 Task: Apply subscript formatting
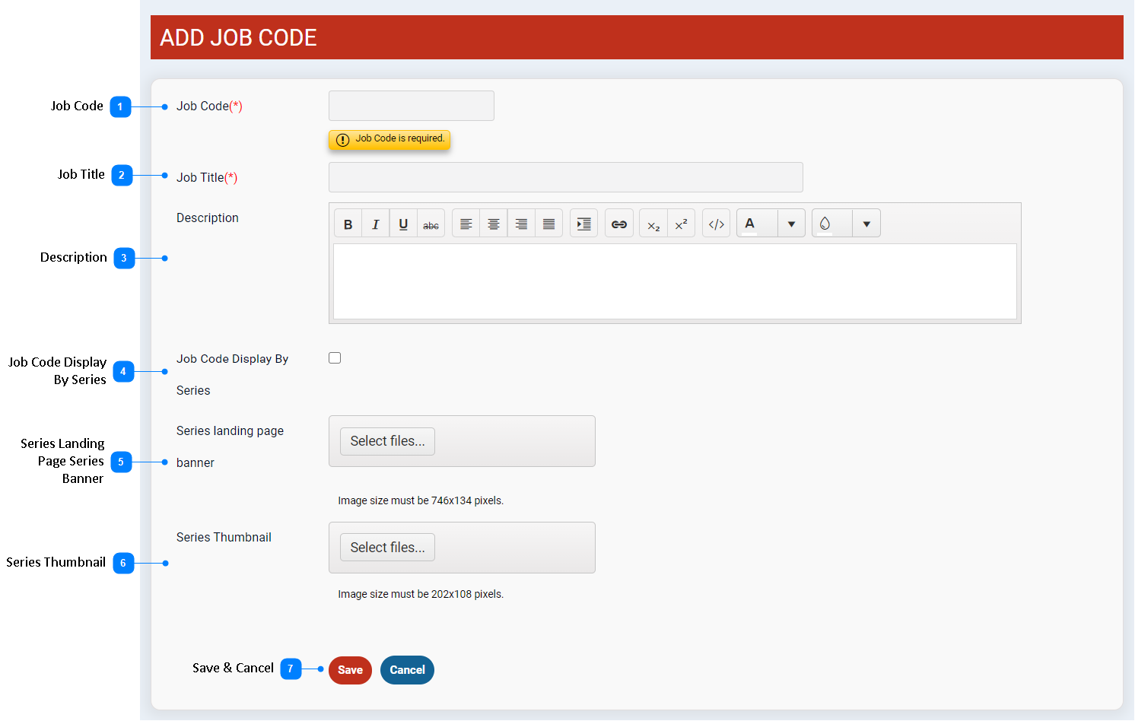click(x=653, y=224)
